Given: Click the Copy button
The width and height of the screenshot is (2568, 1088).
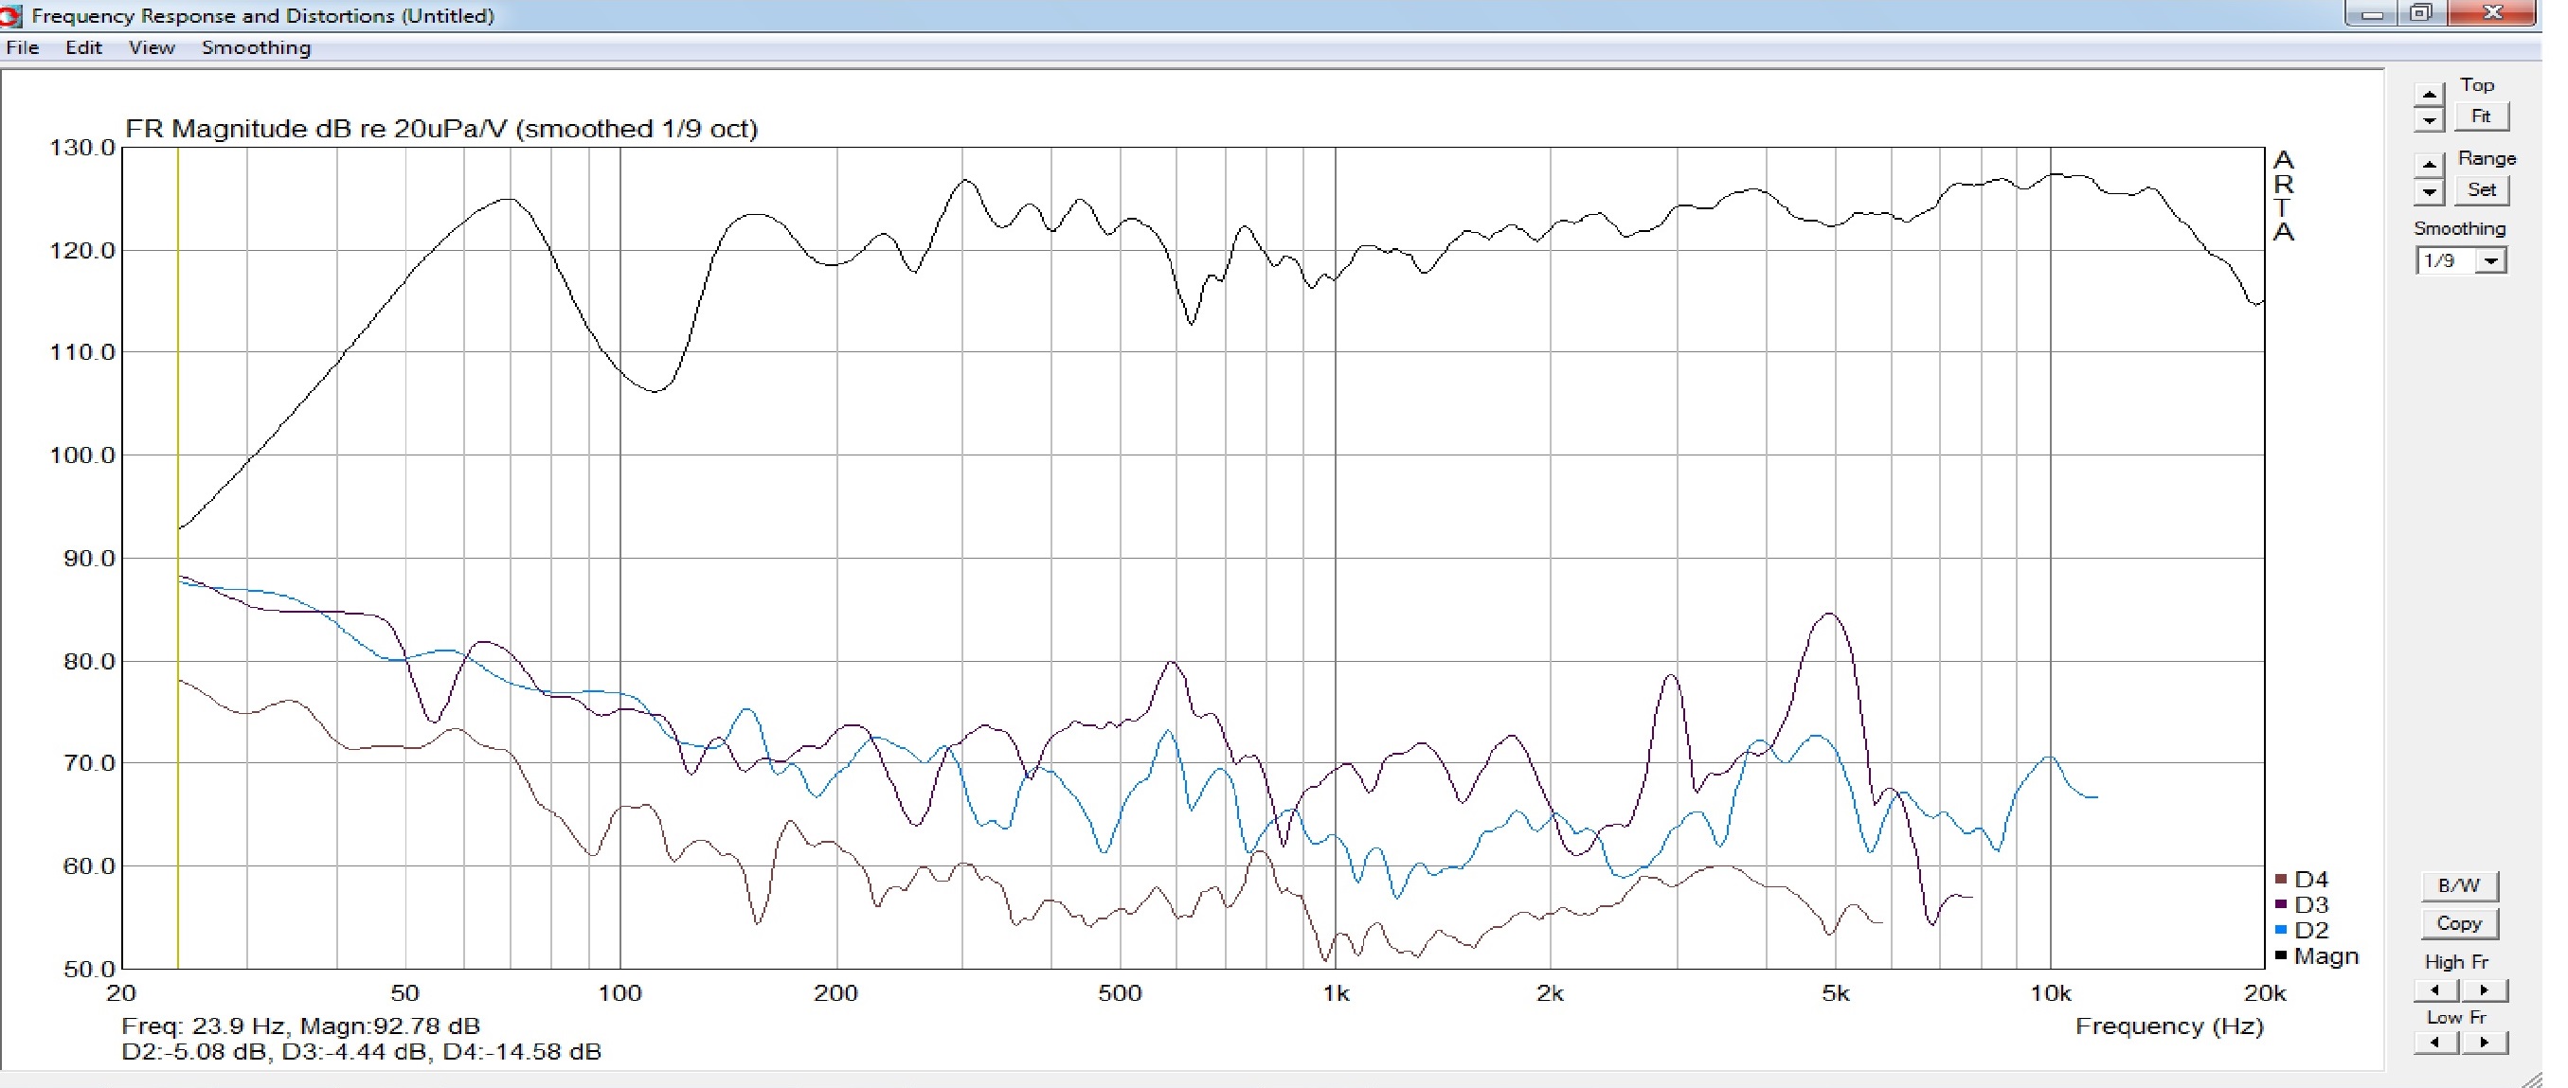Looking at the screenshot, I should click(x=2458, y=923).
